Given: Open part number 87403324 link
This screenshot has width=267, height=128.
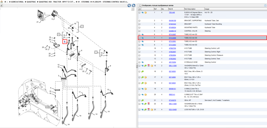Looking at the screenshot, I should click(172, 24).
